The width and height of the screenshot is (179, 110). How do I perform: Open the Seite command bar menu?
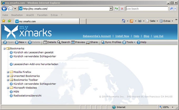pyautogui.click(x=152, y=21)
